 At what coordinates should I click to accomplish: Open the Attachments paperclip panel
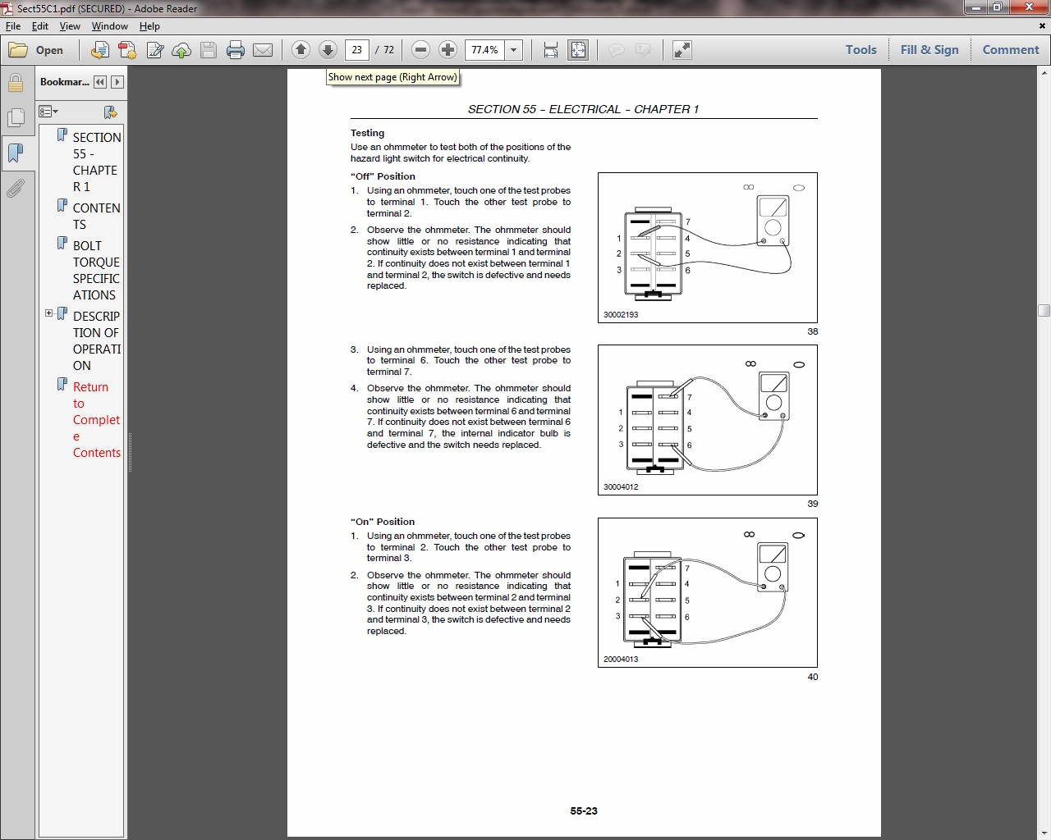(15, 189)
